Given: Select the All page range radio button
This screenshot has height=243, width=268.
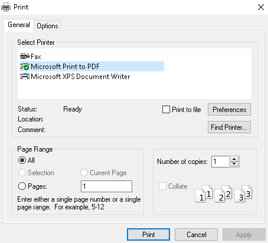Looking at the screenshot, I should coord(22,160).
